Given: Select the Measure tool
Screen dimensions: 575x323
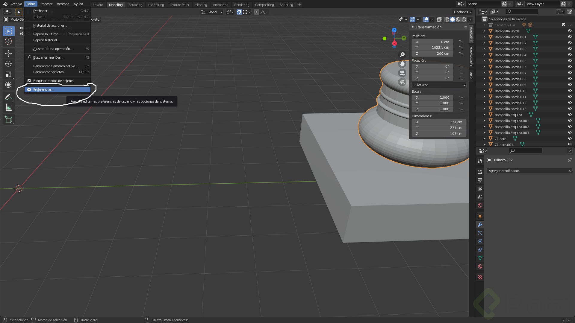Looking at the screenshot, I should pos(8,108).
